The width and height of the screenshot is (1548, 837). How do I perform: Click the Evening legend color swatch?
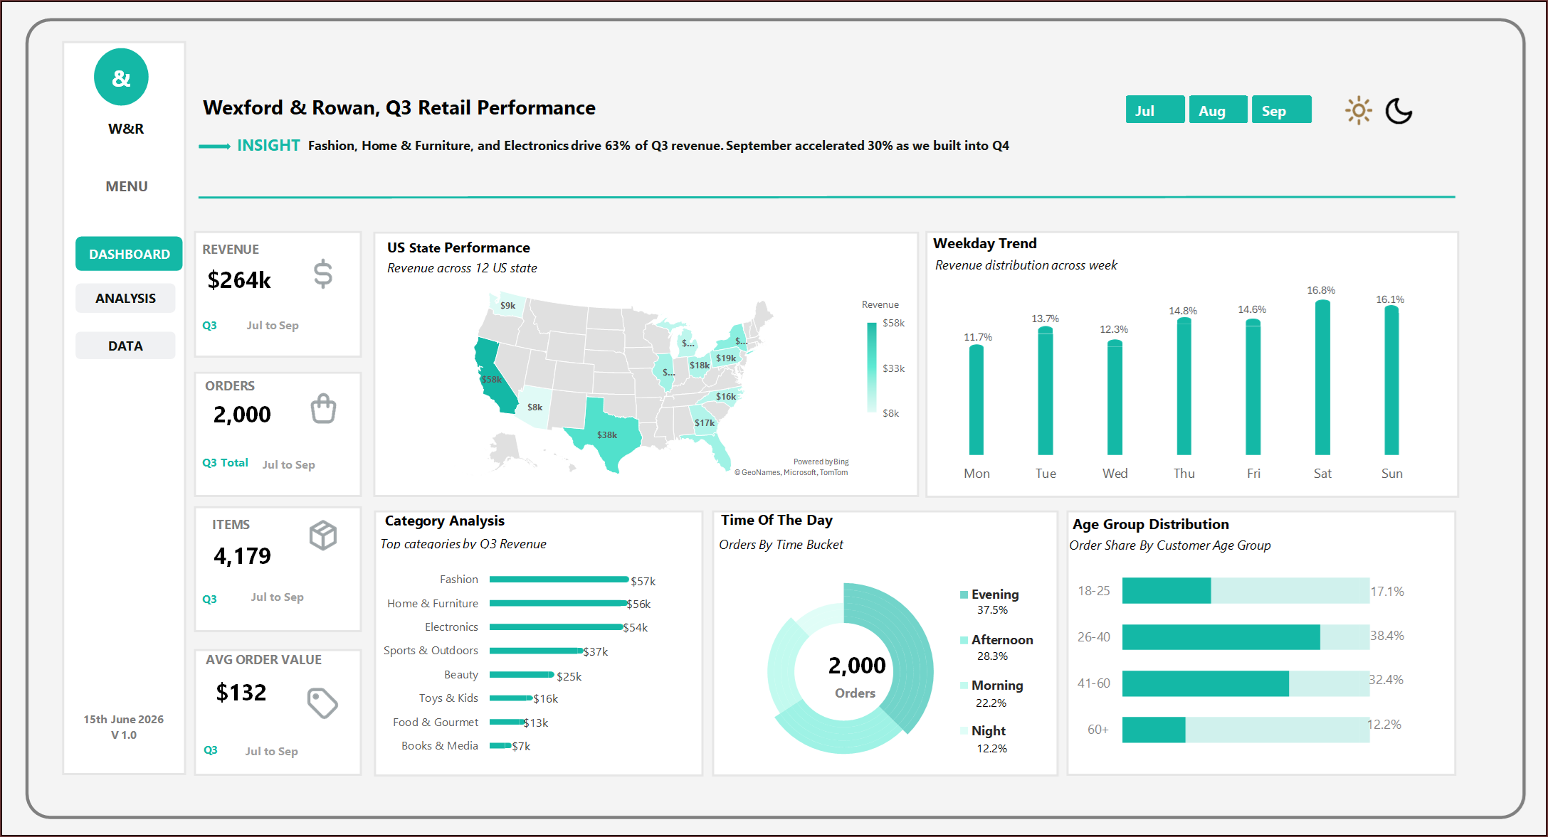click(964, 595)
